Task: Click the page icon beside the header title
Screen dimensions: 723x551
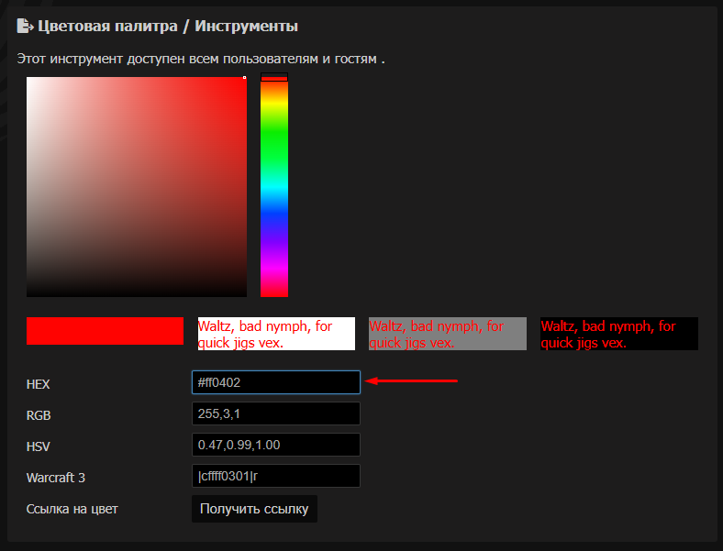Action: tap(25, 26)
